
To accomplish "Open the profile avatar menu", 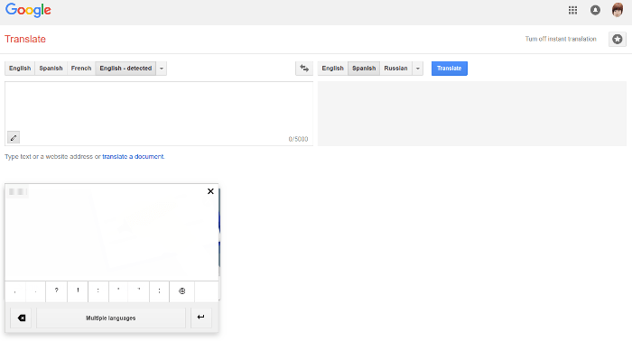I will tap(617, 10).
